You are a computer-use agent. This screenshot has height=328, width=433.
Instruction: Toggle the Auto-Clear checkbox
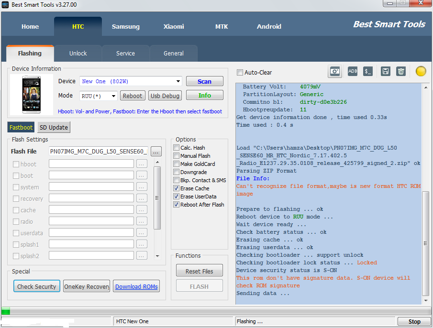click(240, 73)
